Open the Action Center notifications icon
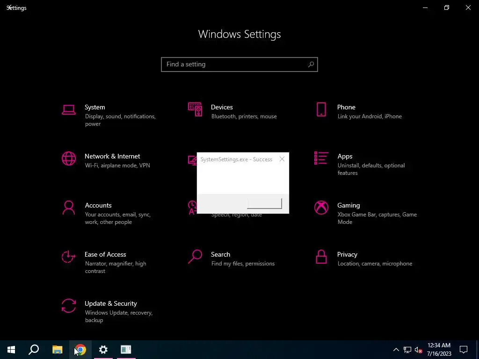This screenshot has width=479, height=359. (x=464, y=350)
